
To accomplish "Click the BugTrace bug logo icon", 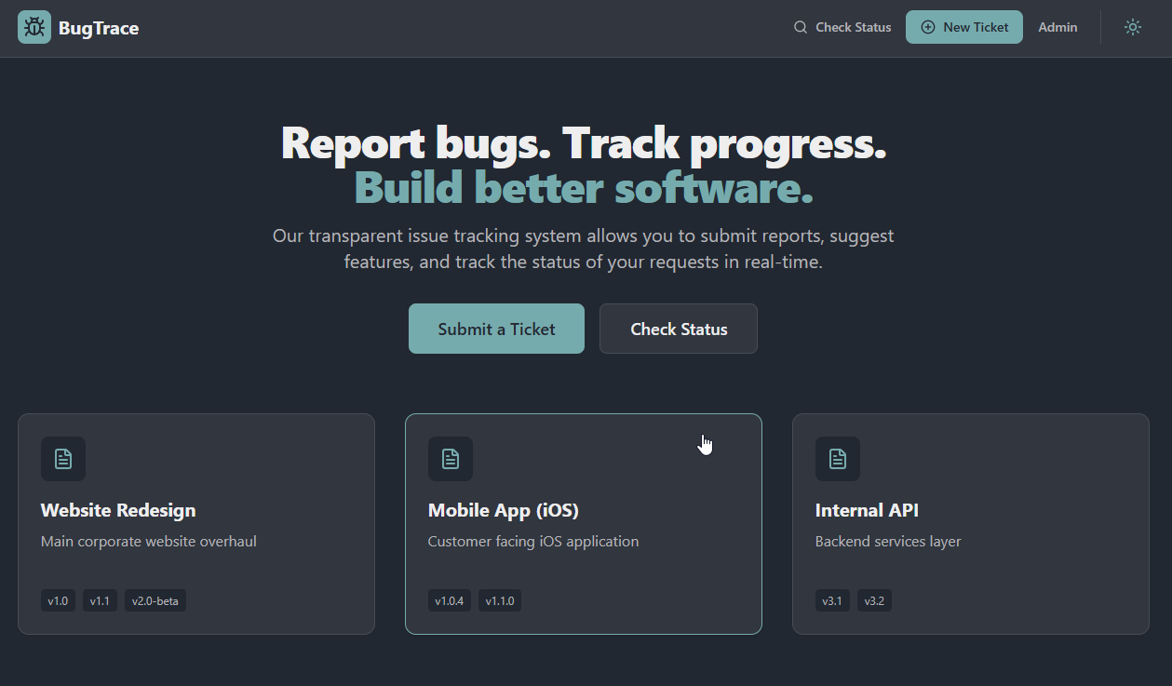I will 34,27.
